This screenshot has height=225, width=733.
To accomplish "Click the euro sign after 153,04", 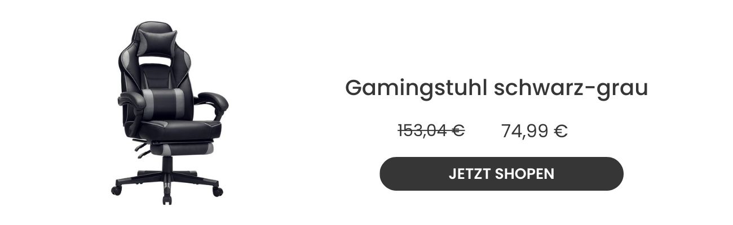I will tap(457, 130).
